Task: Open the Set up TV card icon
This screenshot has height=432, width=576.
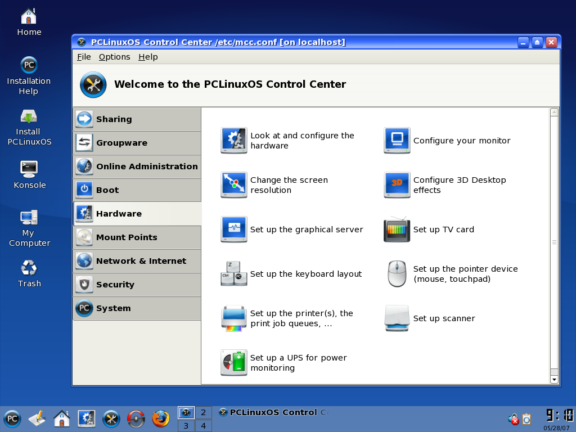Action: [397, 229]
